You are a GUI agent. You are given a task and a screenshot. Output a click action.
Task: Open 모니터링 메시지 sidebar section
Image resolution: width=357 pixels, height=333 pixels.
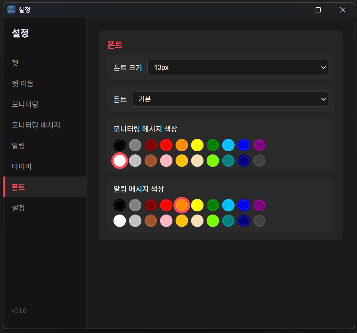pos(45,125)
